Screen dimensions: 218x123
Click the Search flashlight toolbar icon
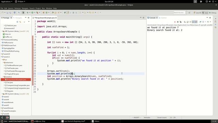click(x=59, y=13)
